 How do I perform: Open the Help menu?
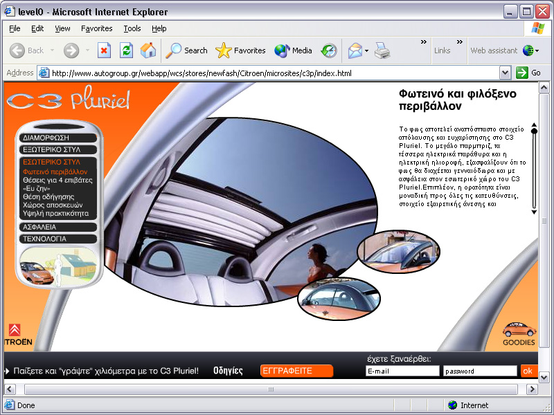159,28
